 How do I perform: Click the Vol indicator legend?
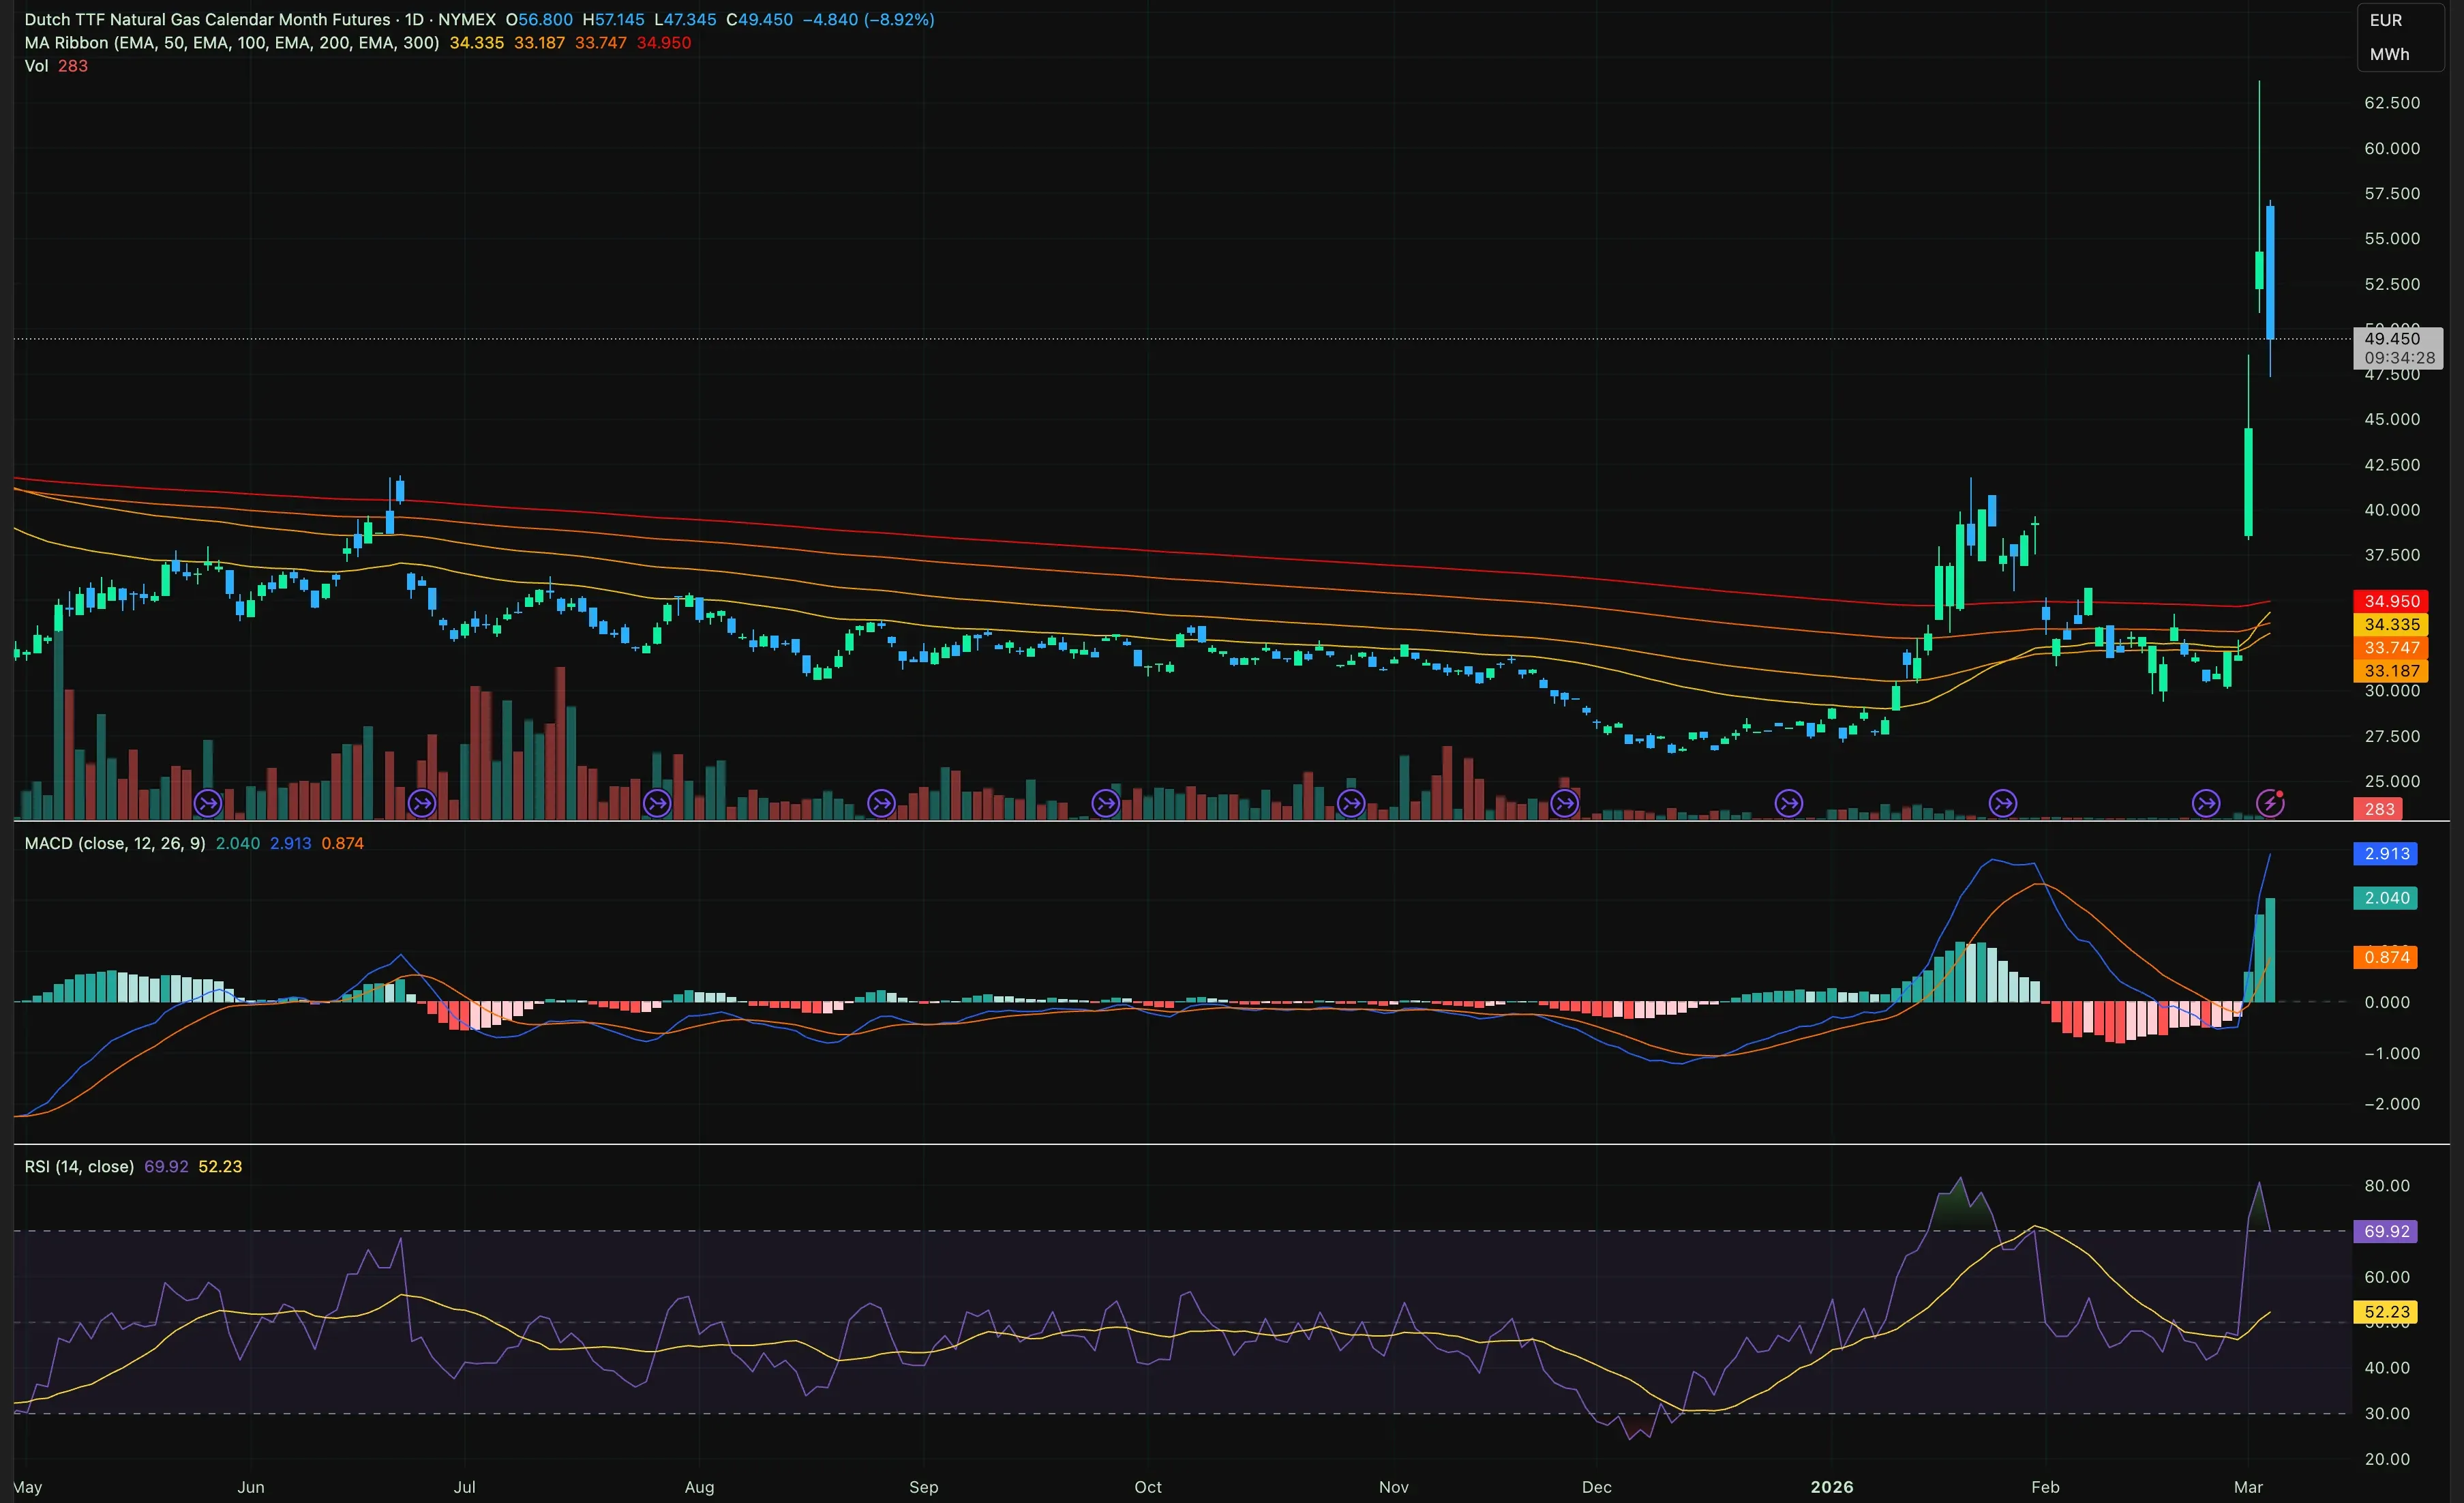click(36, 66)
